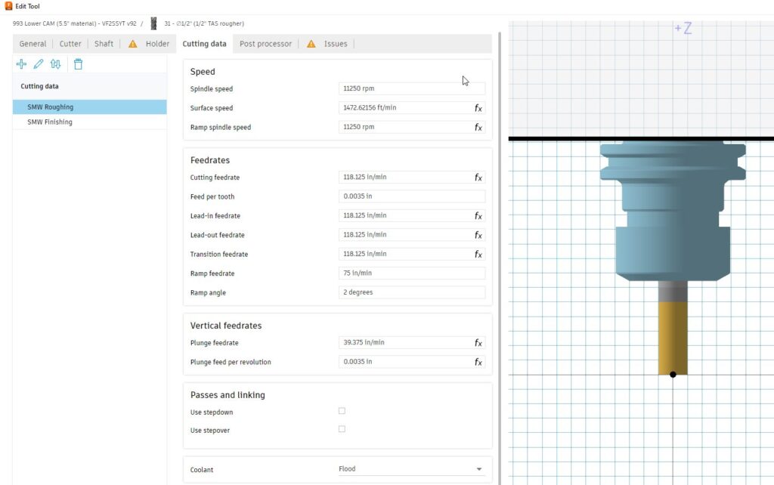774x485 pixels.
Task: Enable the Use stepover checkbox
Action: pos(342,428)
